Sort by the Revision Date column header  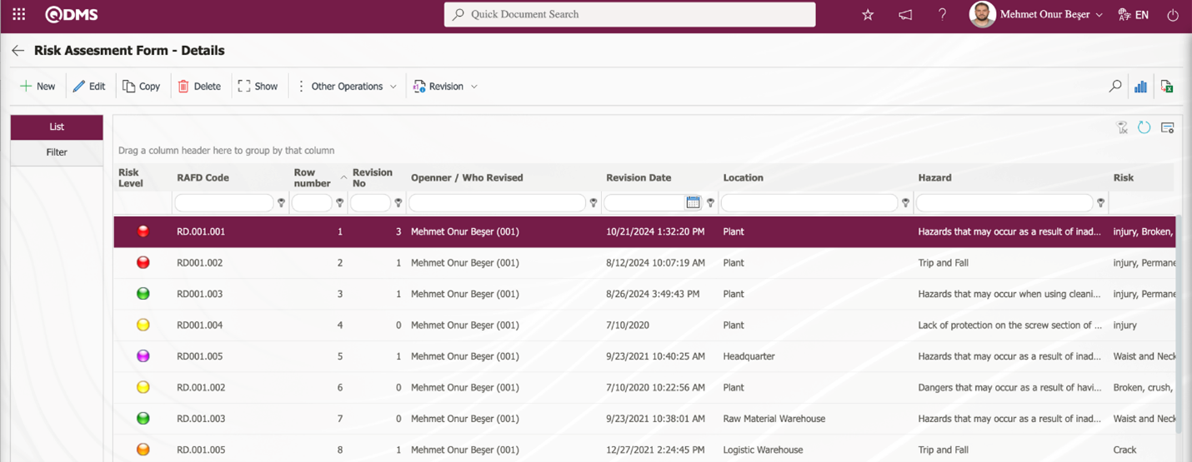point(639,177)
